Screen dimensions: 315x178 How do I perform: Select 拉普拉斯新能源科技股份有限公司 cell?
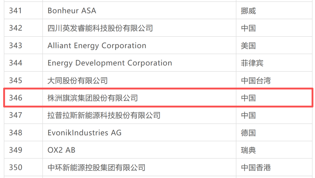pyautogui.click(x=104, y=115)
